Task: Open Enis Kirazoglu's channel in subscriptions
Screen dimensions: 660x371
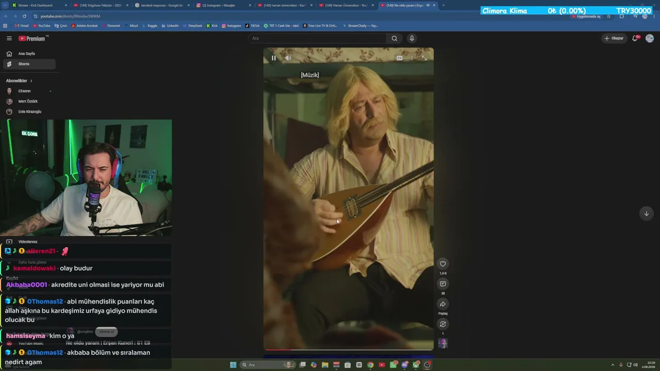Action: tap(29, 112)
